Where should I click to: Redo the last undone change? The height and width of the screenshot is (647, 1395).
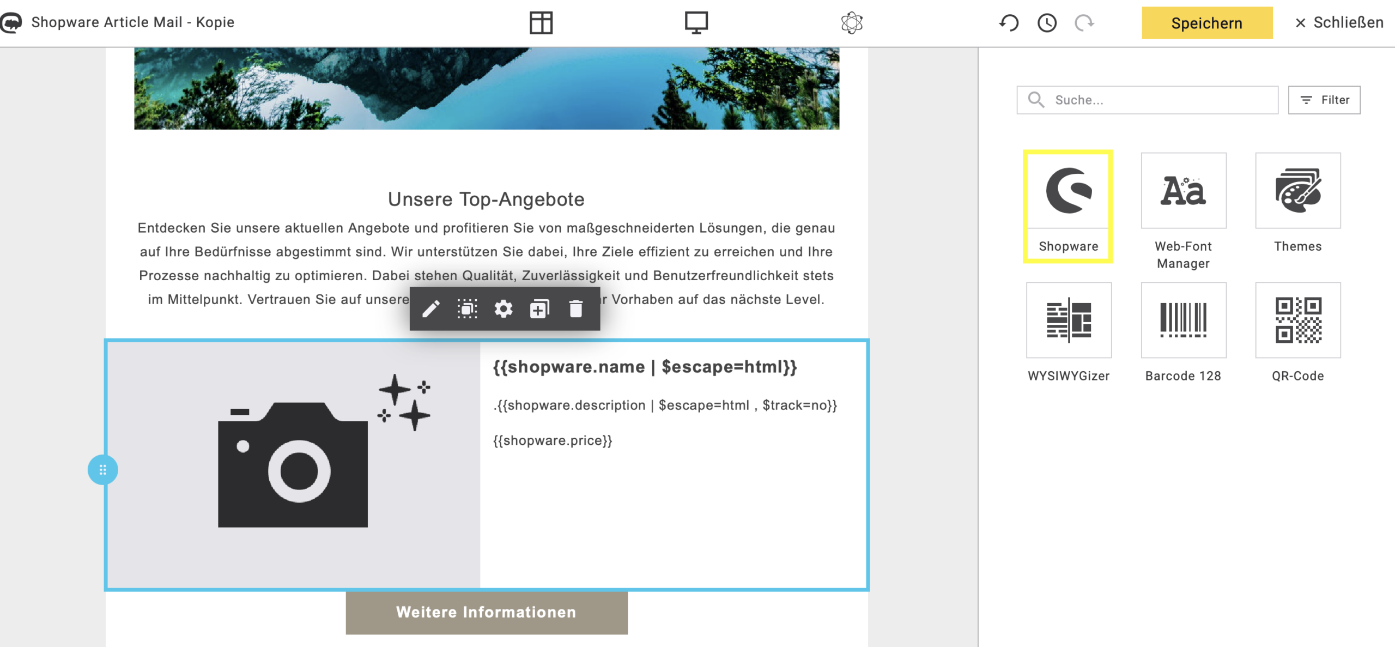click(x=1084, y=23)
